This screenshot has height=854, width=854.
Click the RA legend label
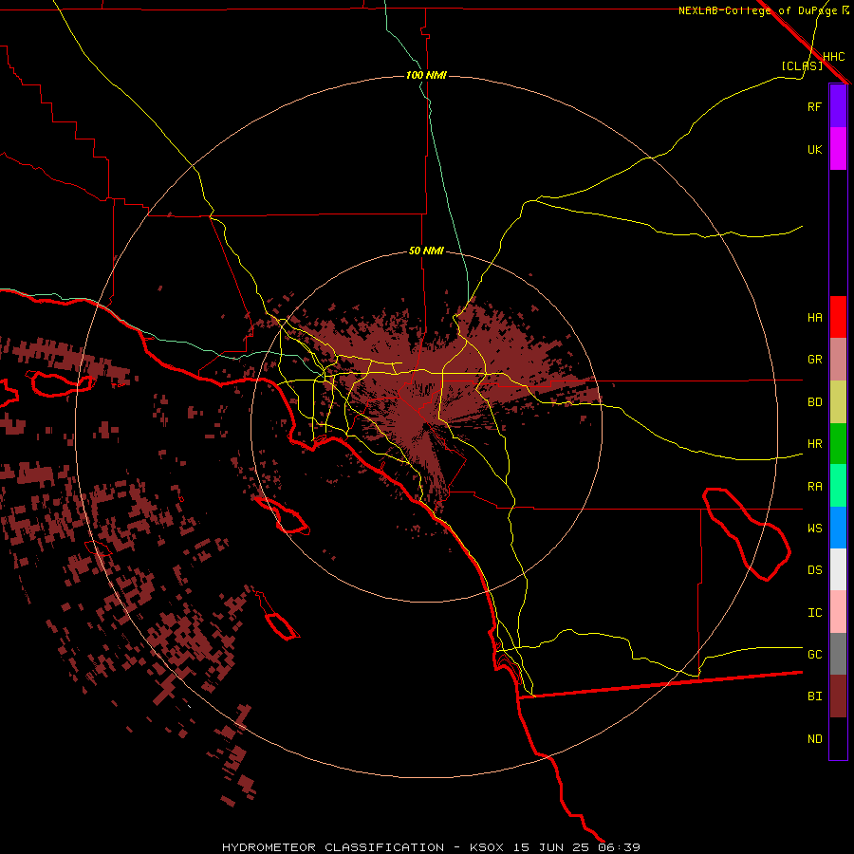[814, 487]
